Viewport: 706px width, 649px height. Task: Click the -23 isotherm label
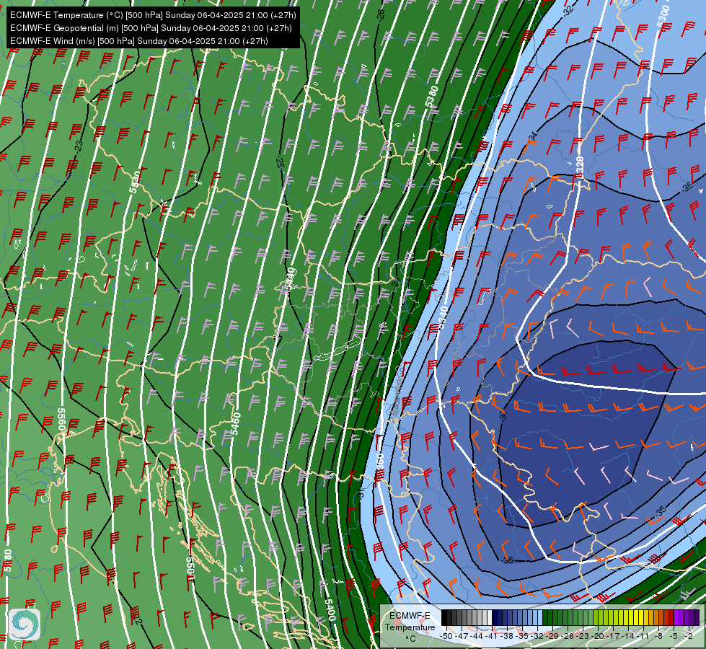[79, 146]
